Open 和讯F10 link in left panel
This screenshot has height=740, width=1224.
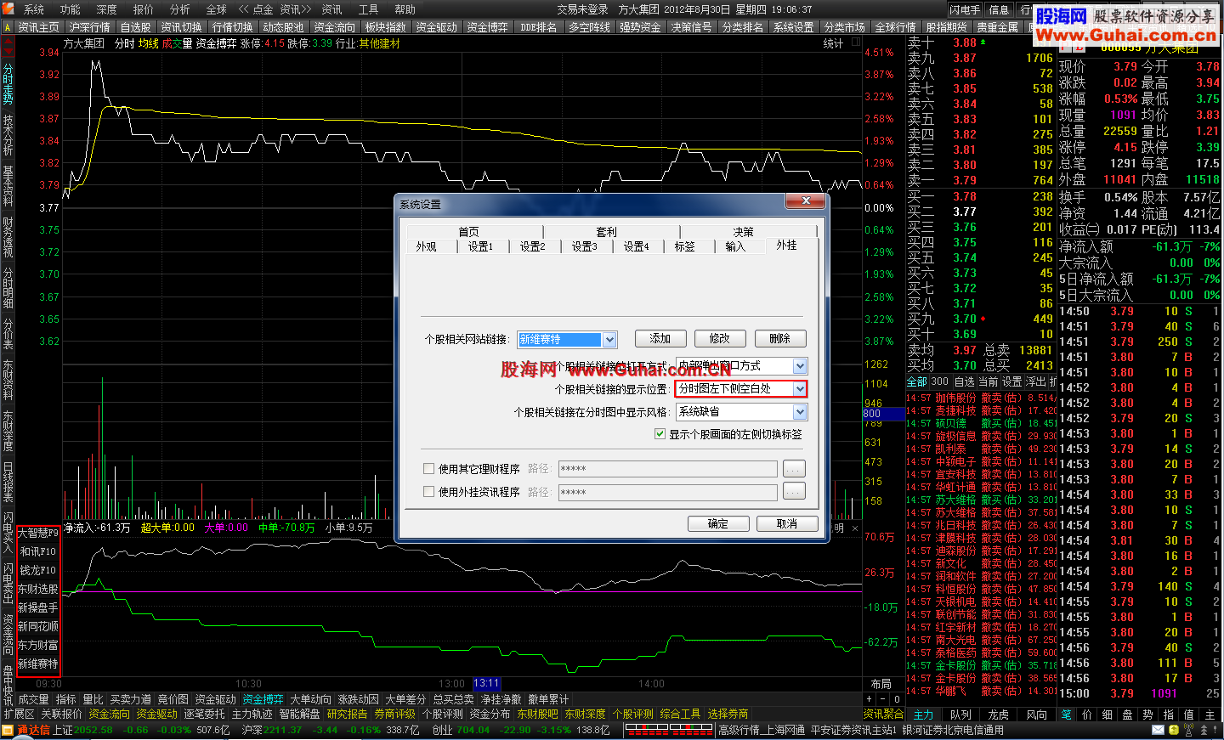pos(38,551)
